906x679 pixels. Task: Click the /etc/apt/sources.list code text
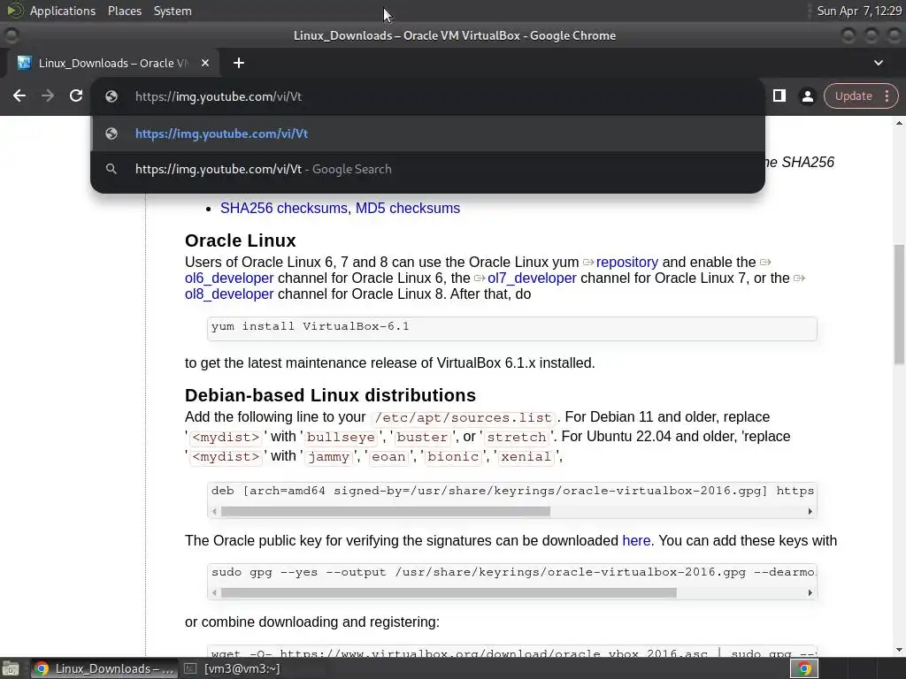[462, 417]
